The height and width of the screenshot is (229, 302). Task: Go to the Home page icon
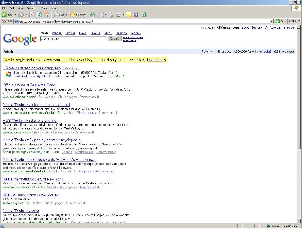tap(47, 15)
